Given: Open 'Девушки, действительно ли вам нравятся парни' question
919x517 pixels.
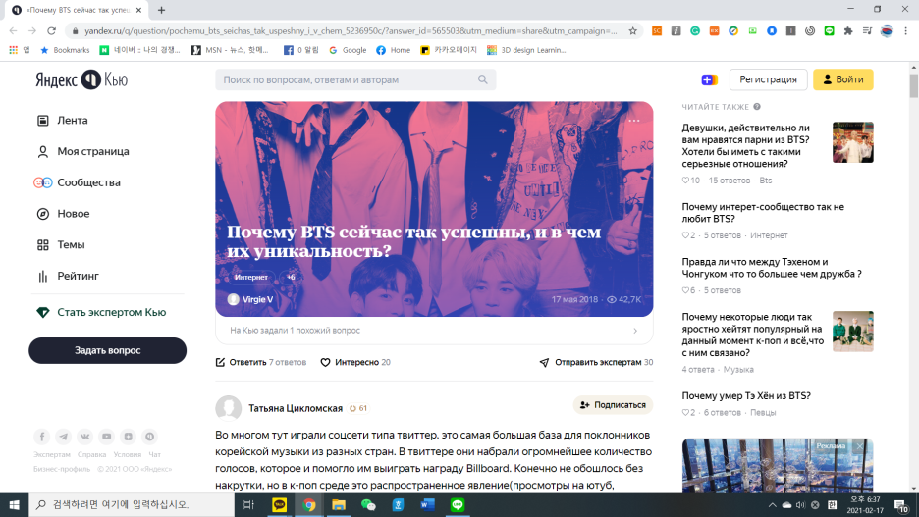Looking at the screenshot, I should click(x=745, y=146).
